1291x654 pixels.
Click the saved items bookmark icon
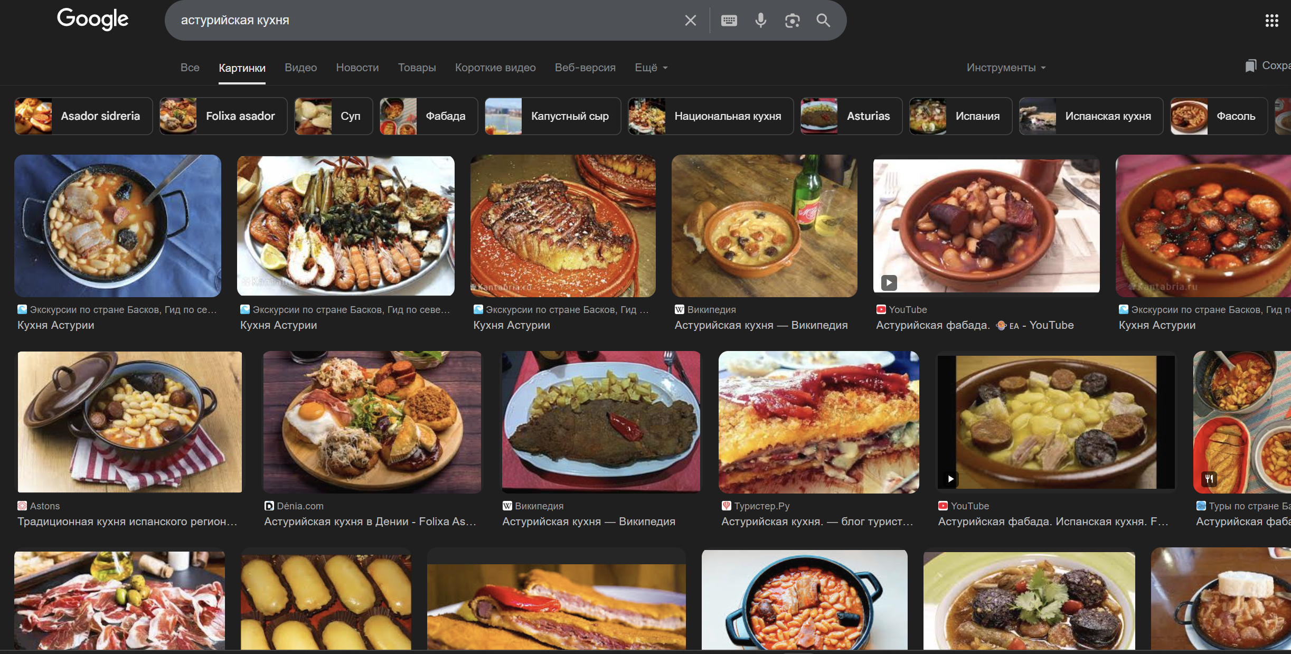click(x=1250, y=66)
